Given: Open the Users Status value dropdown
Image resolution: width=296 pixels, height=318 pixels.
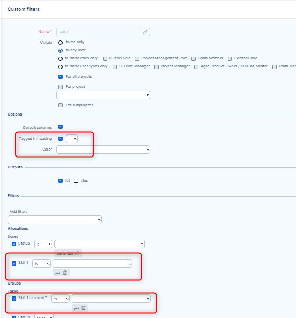Looking at the screenshot, I should [100, 244].
